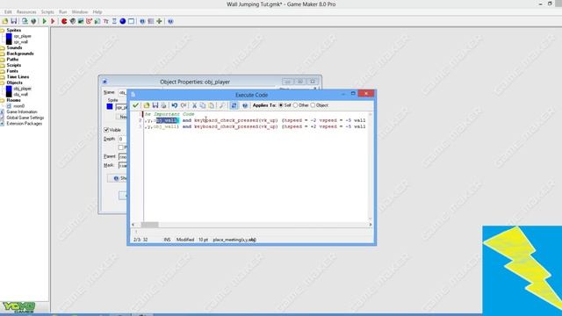Select Applies To Object radio button
Image resolution: width=562 pixels, height=316 pixels.
[313, 105]
